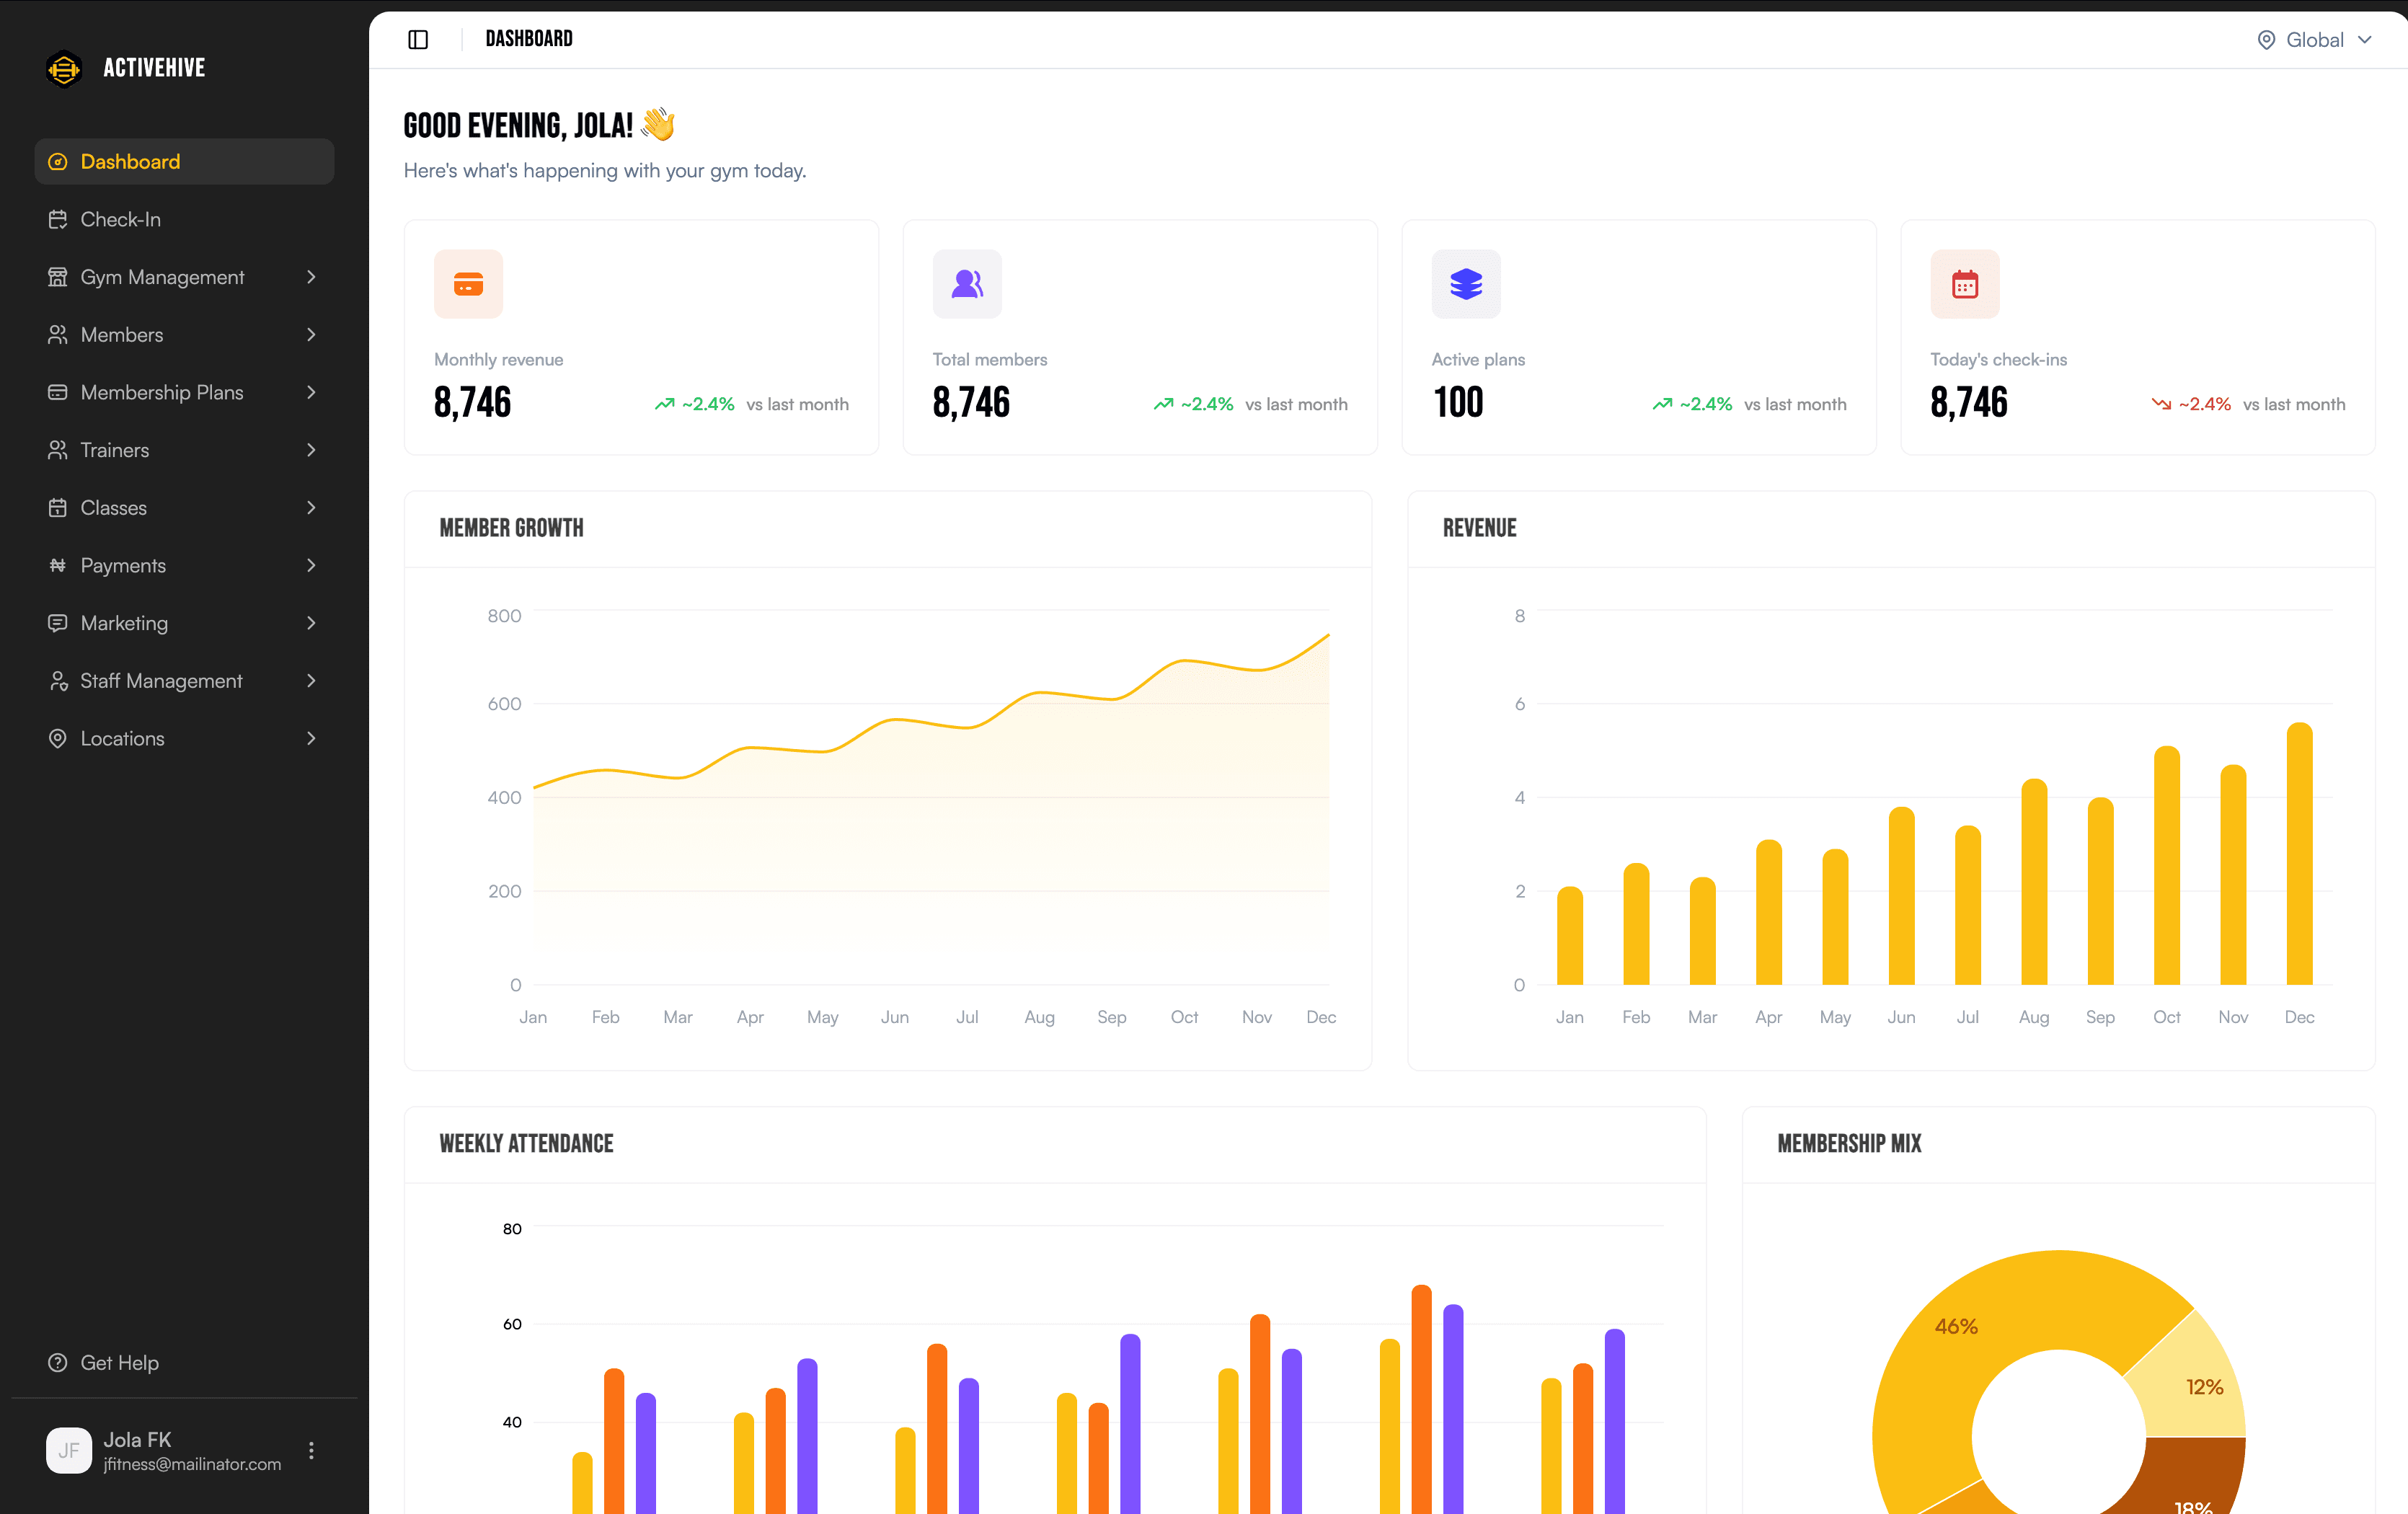The height and width of the screenshot is (1514, 2408).
Task: Click the location pin icon beside Global
Action: pos(2266,40)
